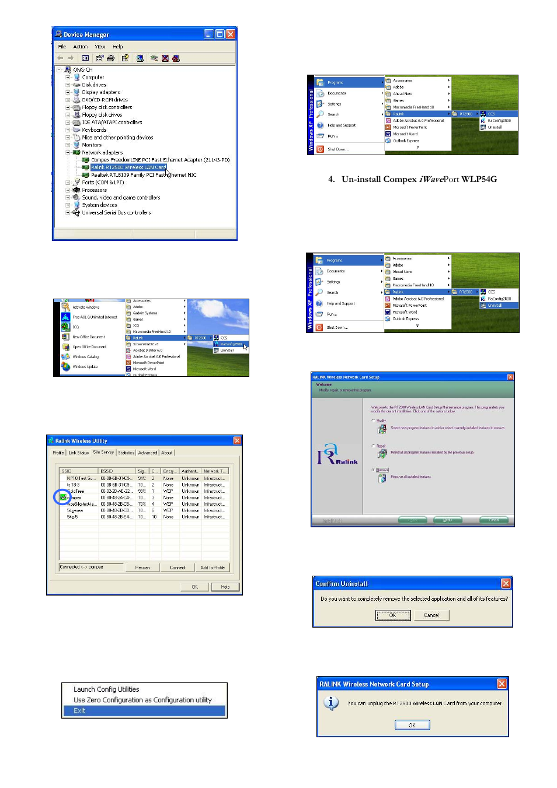Open the Profile tab in Ralink Wireless Utility
This screenshot has height=788, width=557.
coord(58,453)
